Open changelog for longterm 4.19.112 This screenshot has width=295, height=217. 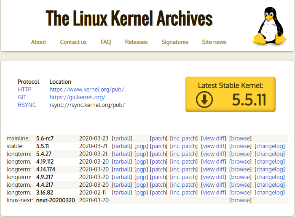tap(270, 161)
